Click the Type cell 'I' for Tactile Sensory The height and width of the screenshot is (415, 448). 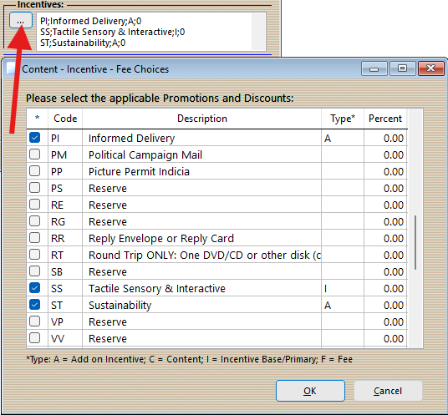click(x=343, y=288)
